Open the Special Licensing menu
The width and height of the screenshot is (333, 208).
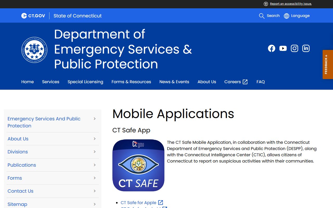point(85,82)
